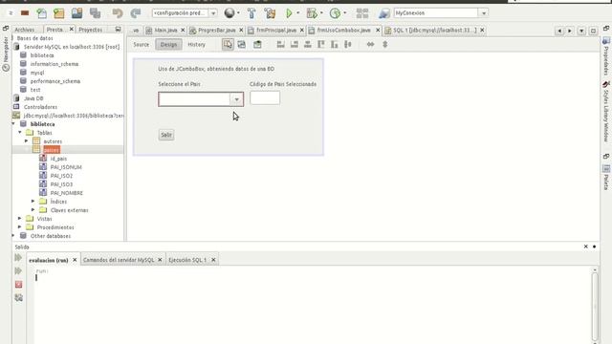Switch editor to Source view
The image size is (612, 344).
coord(141,45)
